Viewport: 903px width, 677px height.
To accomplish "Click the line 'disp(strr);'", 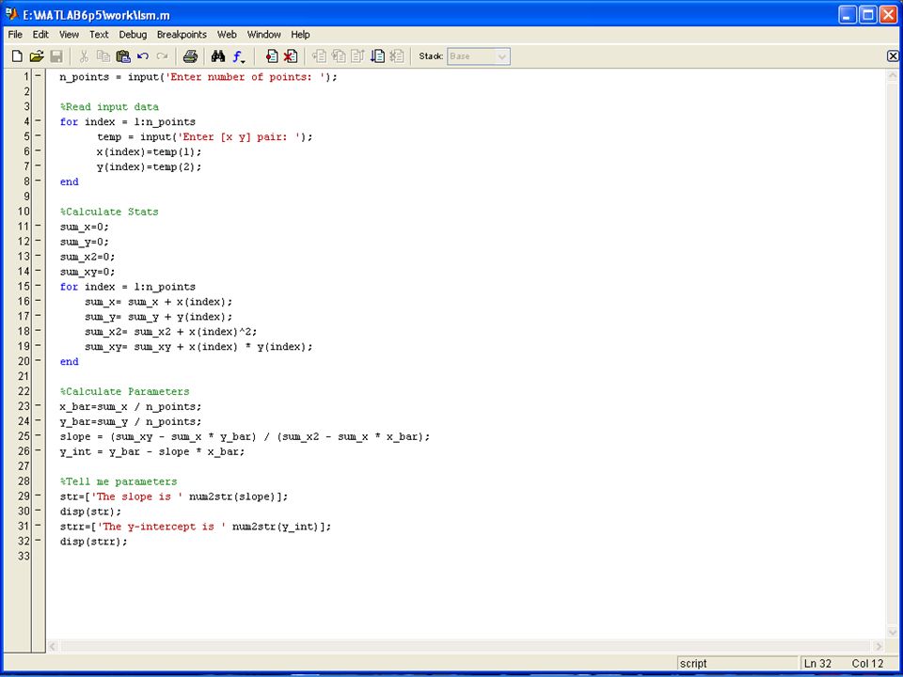I will tap(93, 542).
